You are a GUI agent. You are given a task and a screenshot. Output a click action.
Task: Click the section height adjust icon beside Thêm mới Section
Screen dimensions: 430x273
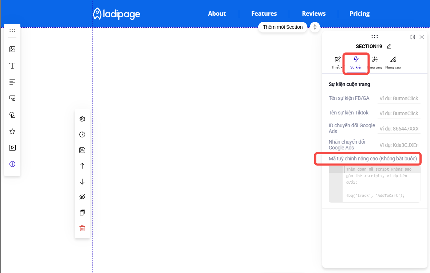point(315,27)
